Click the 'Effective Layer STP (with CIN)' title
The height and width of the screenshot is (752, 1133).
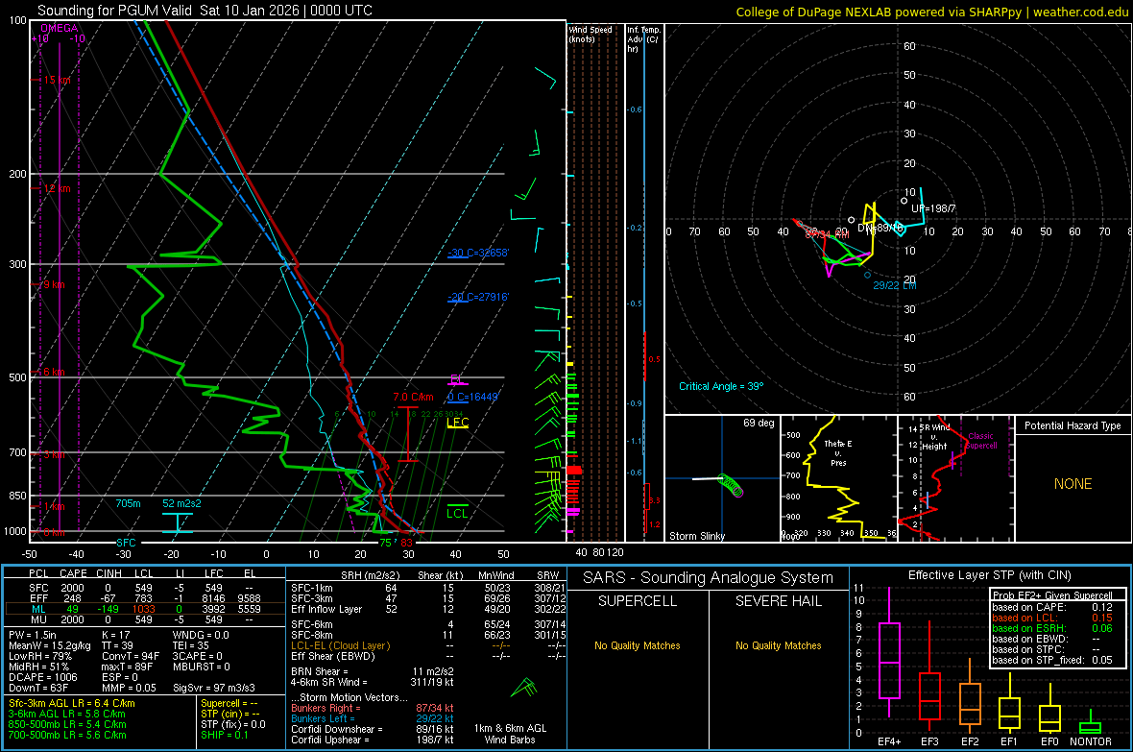pyautogui.click(x=989, y=575)
